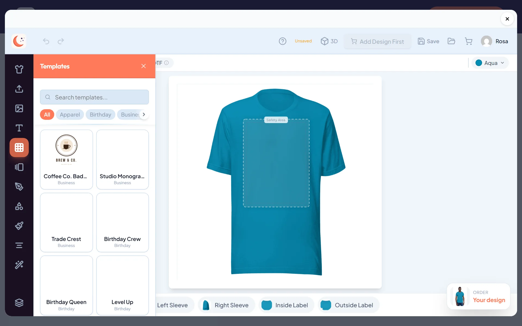522x326 pixels.
Task: Click the Templates panel heading
Action: pyautogui.click(x=55, y=66)
